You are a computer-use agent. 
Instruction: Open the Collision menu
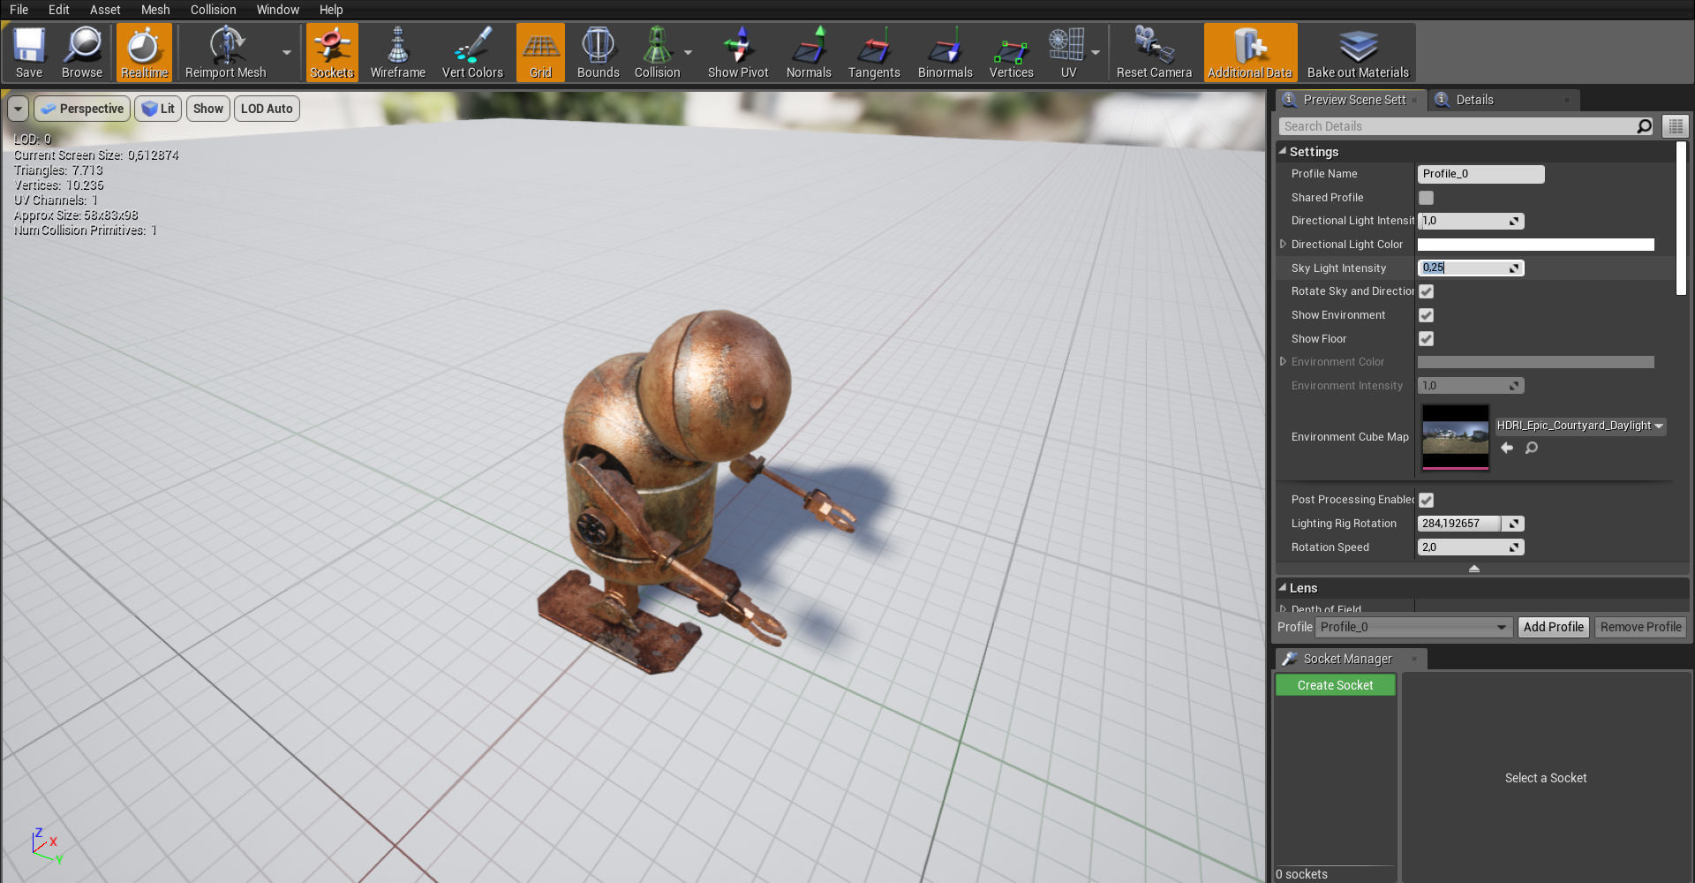(x=214, y=10)
